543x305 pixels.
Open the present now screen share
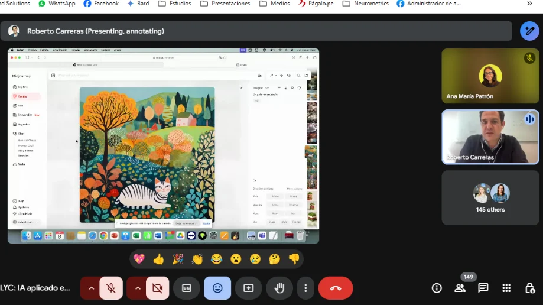click(248, 288)
